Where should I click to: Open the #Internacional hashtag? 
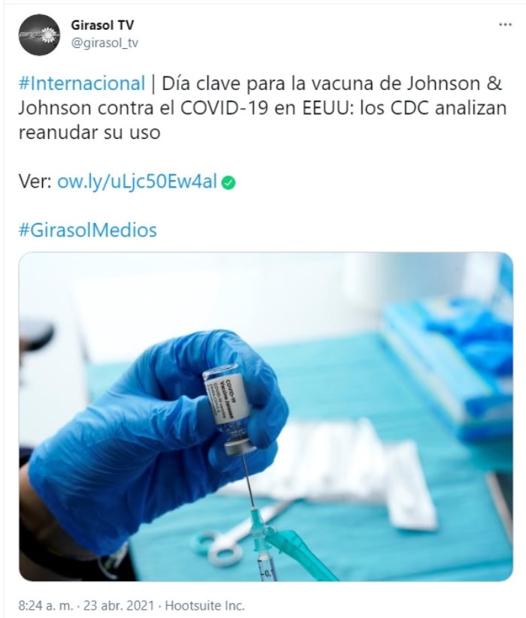pos(82,83)
